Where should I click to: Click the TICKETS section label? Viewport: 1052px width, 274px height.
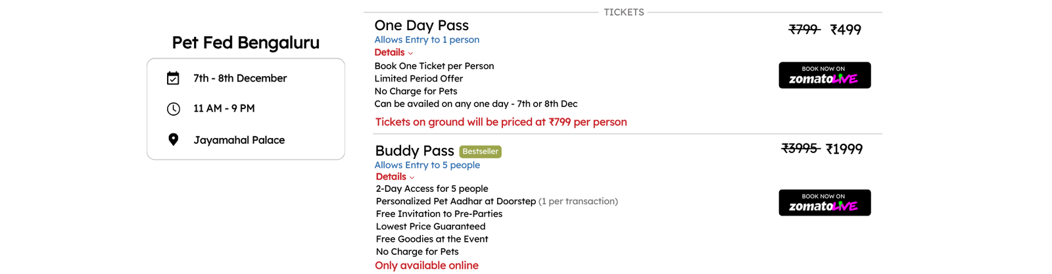[624, 12]
